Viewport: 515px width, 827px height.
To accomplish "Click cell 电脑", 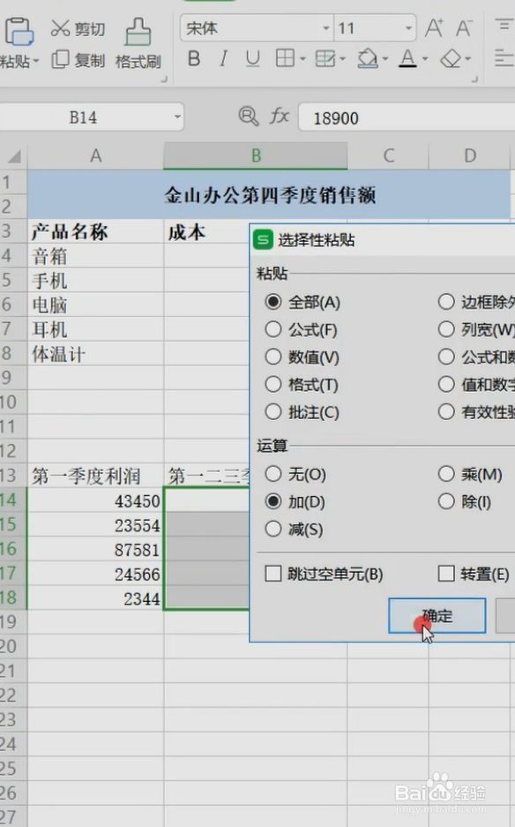I will tap(95, 304).
